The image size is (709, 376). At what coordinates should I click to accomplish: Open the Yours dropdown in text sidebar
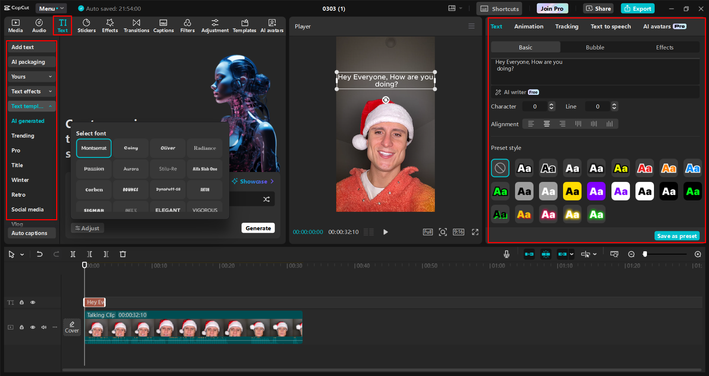tap(31, 76)
